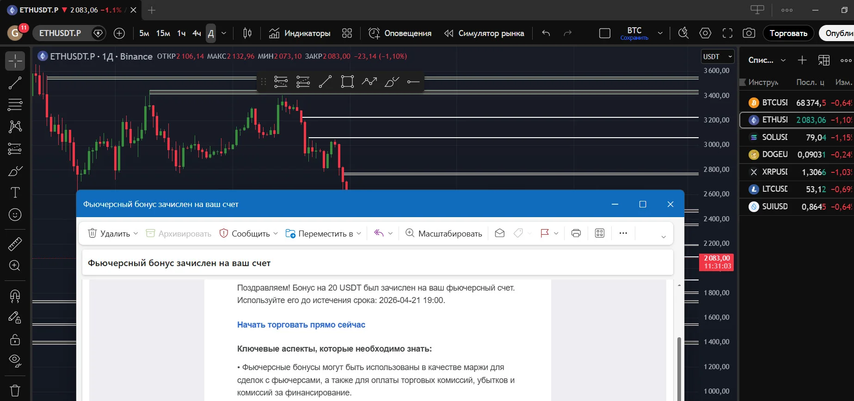Select the ruler measure tool
The width and height of the screenshot is (854, 401).
(15, 244)
